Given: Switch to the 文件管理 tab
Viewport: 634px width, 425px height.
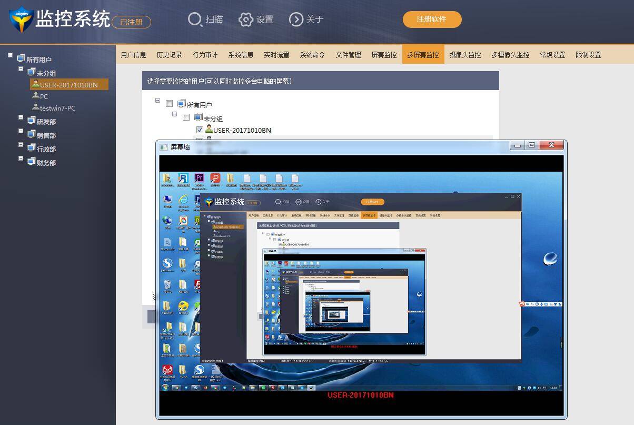Looking at the screenshot, I should click(x=349, y=55).
